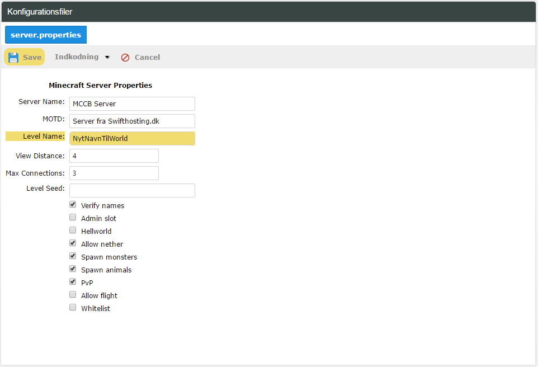Click the Admin slot label text
The image size is (538, 367).
coord(98,218)
